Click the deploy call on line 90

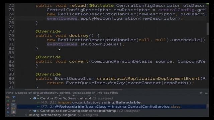pyautogui.click(x=116, y=83)
